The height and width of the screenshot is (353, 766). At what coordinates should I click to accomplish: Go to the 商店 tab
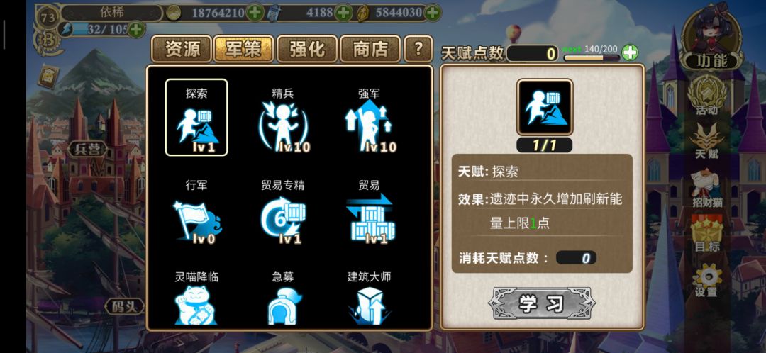click(x=370, y=49)
